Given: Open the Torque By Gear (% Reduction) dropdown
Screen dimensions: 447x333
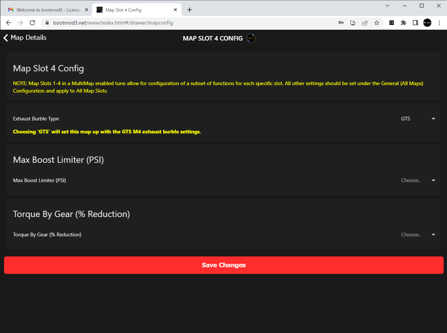Looking at the screenshot, I should 418,235.
